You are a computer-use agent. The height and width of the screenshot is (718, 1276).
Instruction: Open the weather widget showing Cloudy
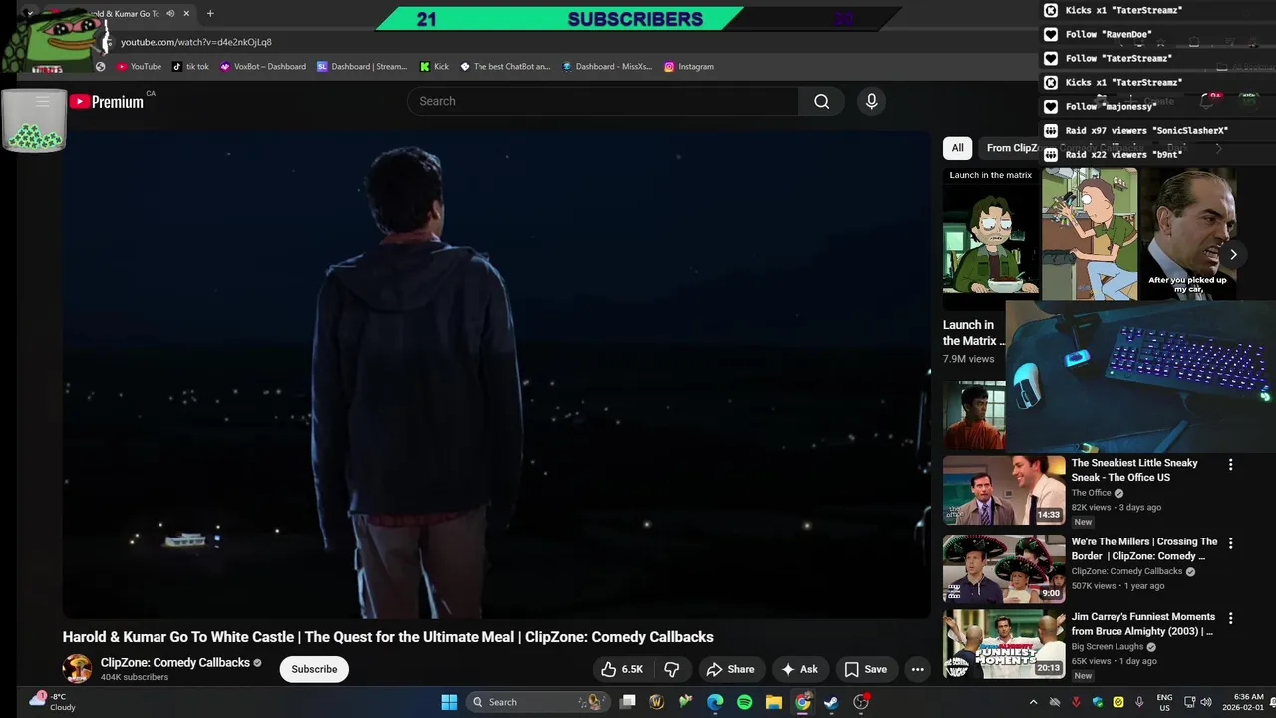(53, 702)
